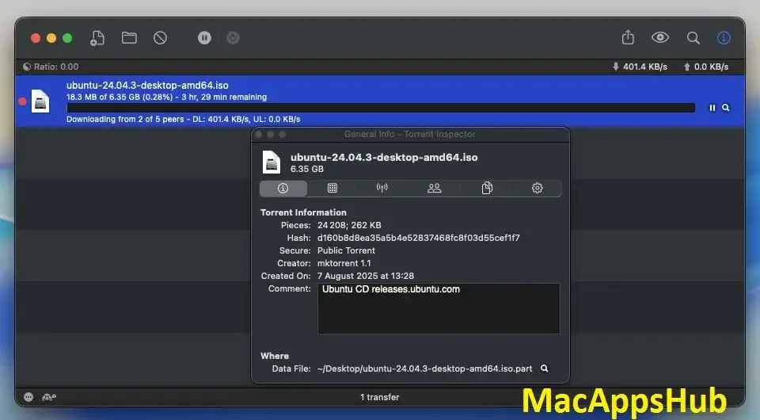Switch to Activity tab with the grid icon
This screenshot has height=420, width=760.
[332, 188]
